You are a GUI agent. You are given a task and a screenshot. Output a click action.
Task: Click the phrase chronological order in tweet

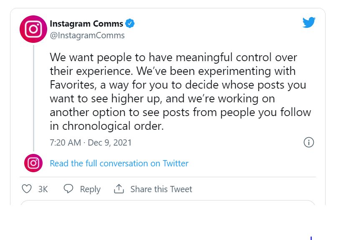pos(113,126)
